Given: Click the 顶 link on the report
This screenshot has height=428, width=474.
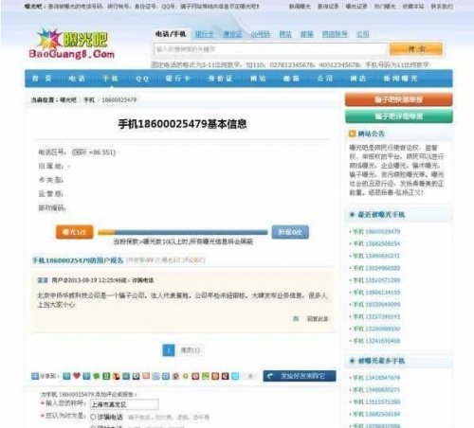Looking at the screenshot, I should 296,319.
